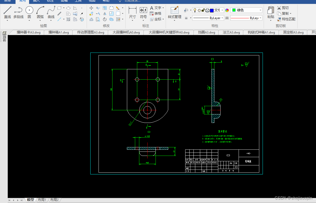Select the 圆弧 arc tool
316x203 pixels.
(40, 12)
